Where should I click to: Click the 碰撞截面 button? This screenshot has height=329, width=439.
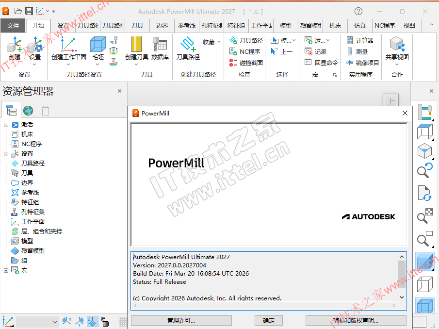[x=246, y=63]
